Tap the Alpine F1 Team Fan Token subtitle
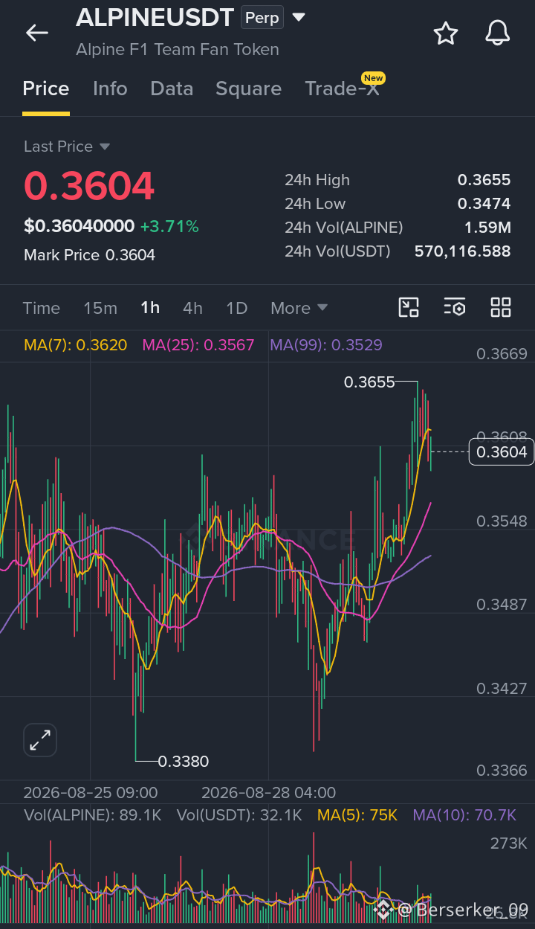The height and width of the screenshot is (929, 535). (178, 50)
